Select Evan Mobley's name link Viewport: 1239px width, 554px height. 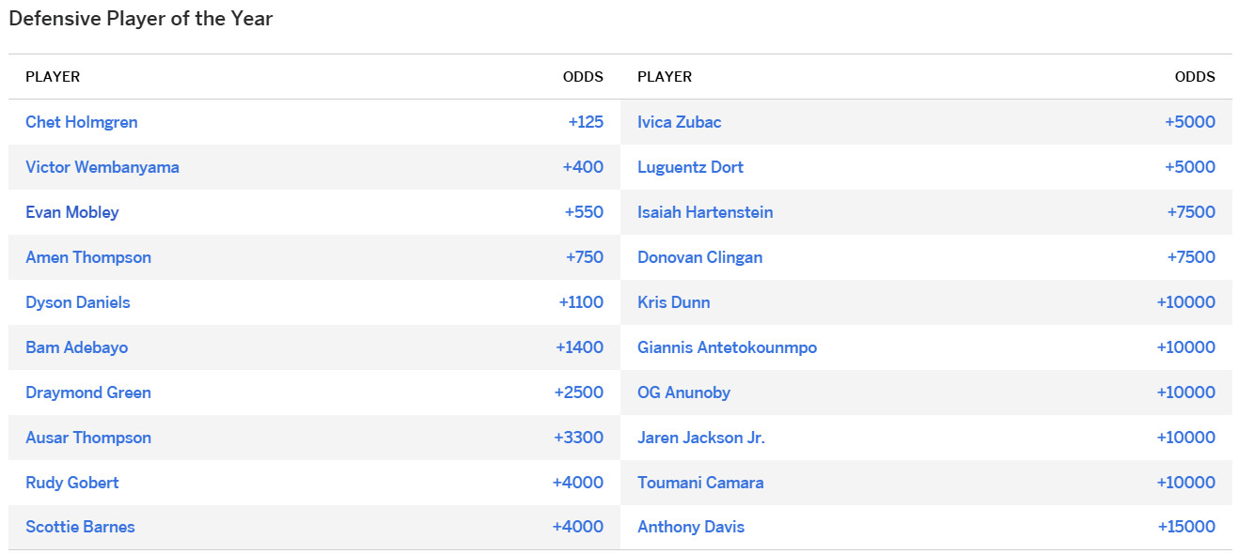pyautogui.click(x=72, y=212)
